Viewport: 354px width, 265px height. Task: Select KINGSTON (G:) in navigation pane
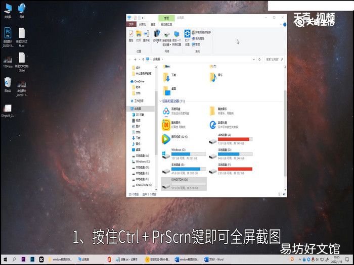click(x=142, y=185)
